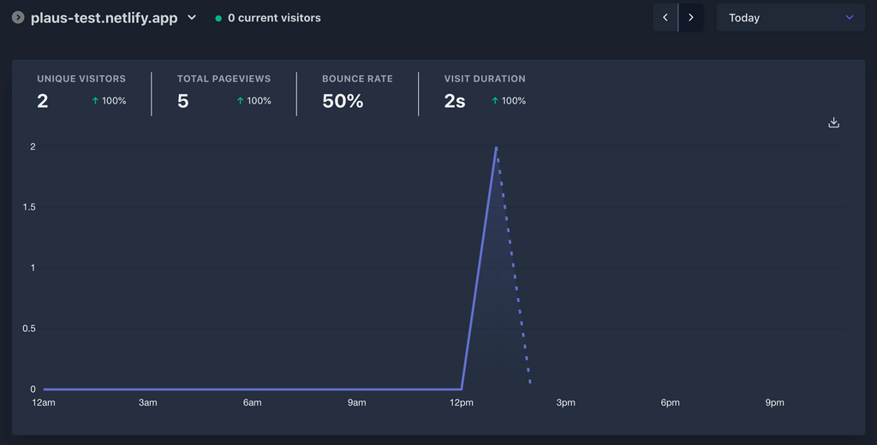877x445 pixels.
Task: Click the dotted projected line on the graph
Action: pos(514,265)
